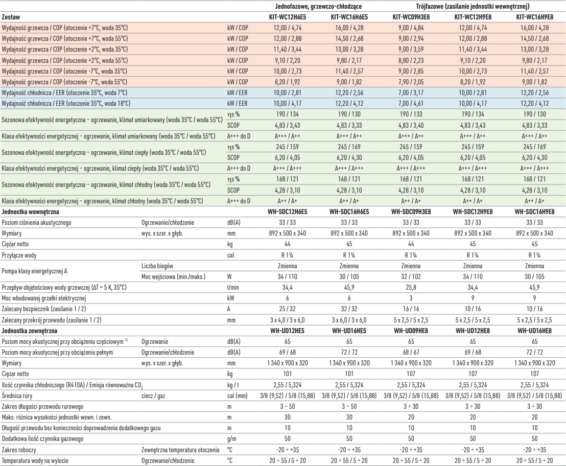Select indoor unit model WH-SDC12H9E8
566x466 pixels.
[473, 212]
